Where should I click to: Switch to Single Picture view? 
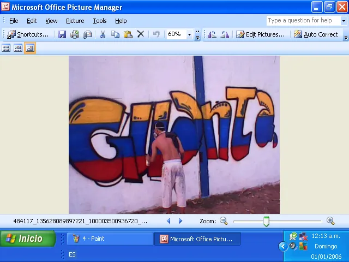point(30,48)
